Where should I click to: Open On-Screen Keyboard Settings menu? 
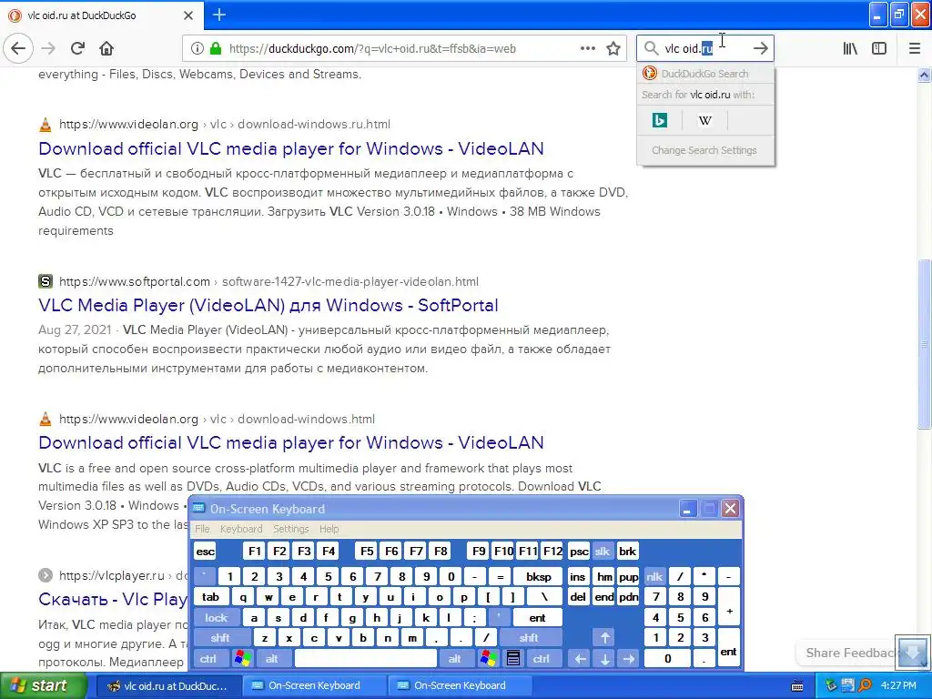(x=290, y=529)
